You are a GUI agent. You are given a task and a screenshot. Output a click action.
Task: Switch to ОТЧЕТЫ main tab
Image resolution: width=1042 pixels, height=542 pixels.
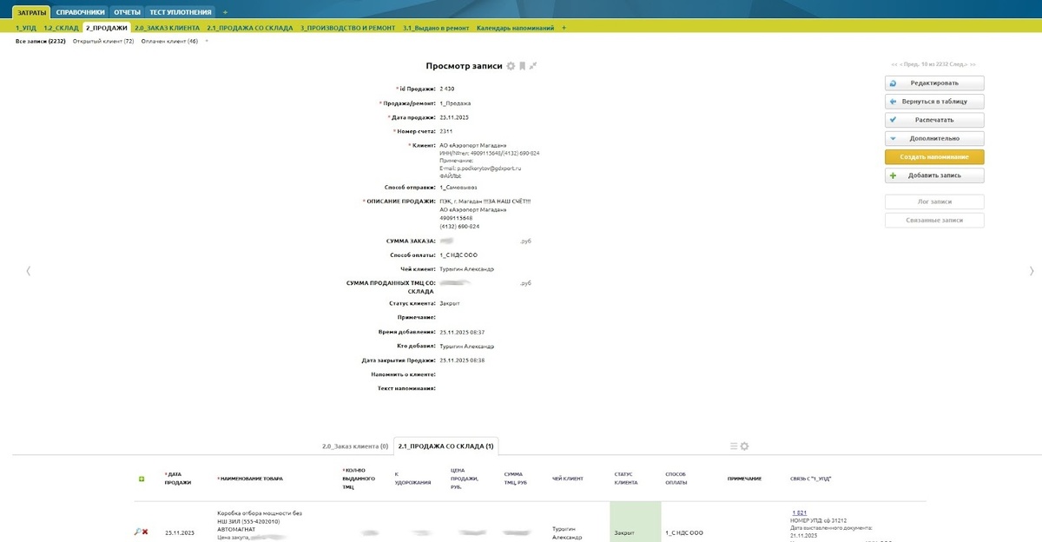pos(128,12)
